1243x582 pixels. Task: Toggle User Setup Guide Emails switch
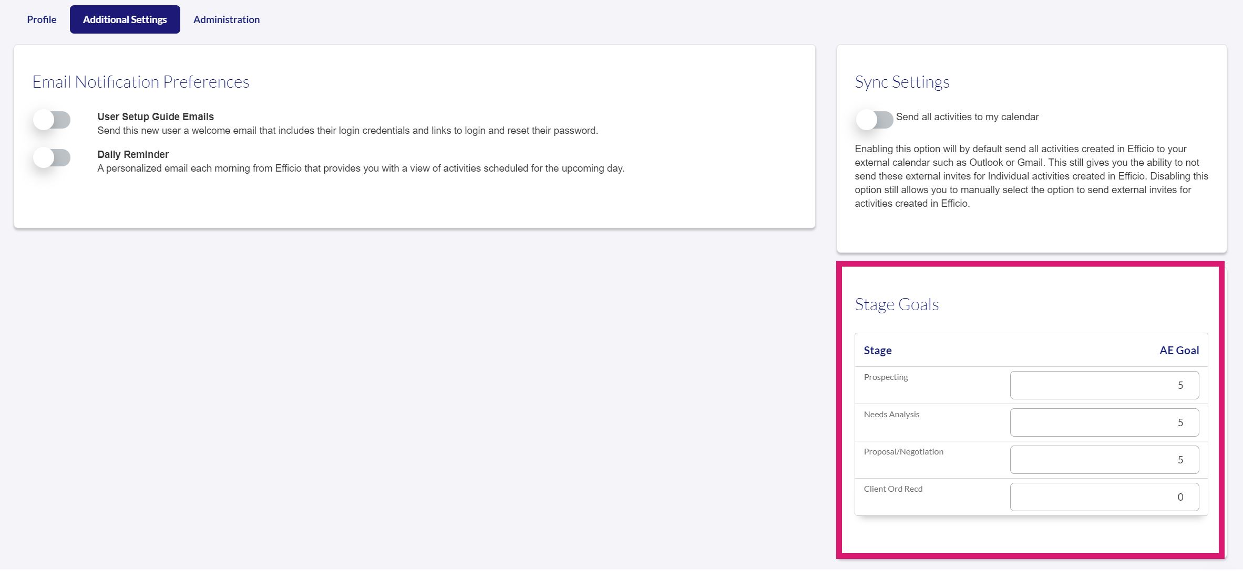click(52, 120)
